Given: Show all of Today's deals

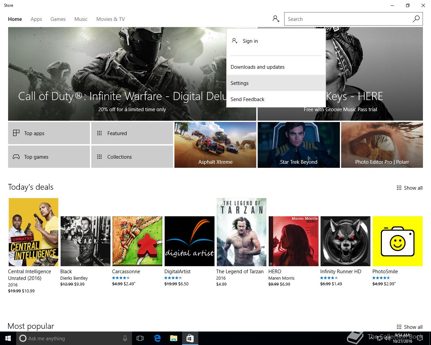Looking at the screenshot, I should (413, 188).
